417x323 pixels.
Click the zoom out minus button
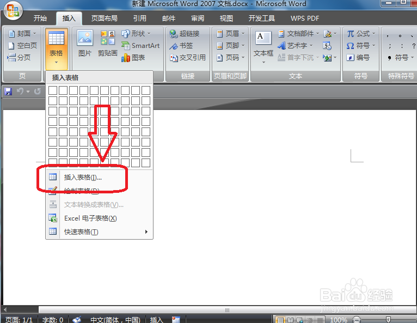click(357, 320)
